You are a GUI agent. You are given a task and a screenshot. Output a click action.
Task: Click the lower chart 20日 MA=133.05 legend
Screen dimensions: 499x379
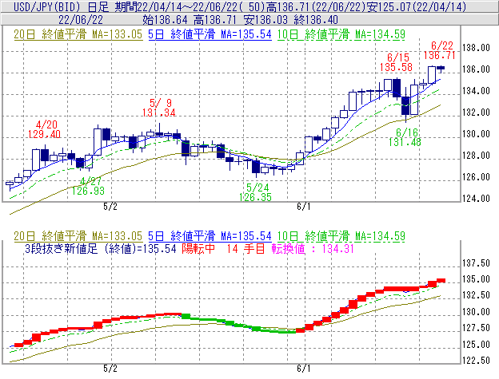(78, 236)
